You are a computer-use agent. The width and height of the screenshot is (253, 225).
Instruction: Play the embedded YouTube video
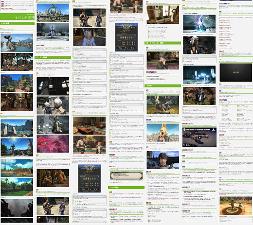coord(199,138)
